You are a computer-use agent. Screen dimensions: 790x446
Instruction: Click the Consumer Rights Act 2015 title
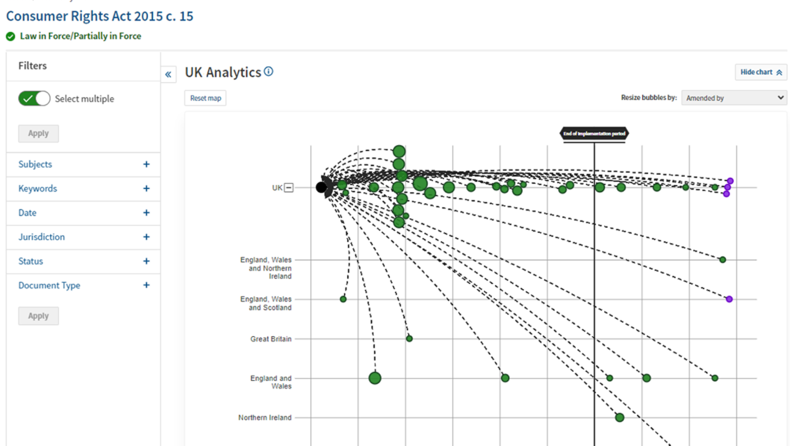pos(99,16)
